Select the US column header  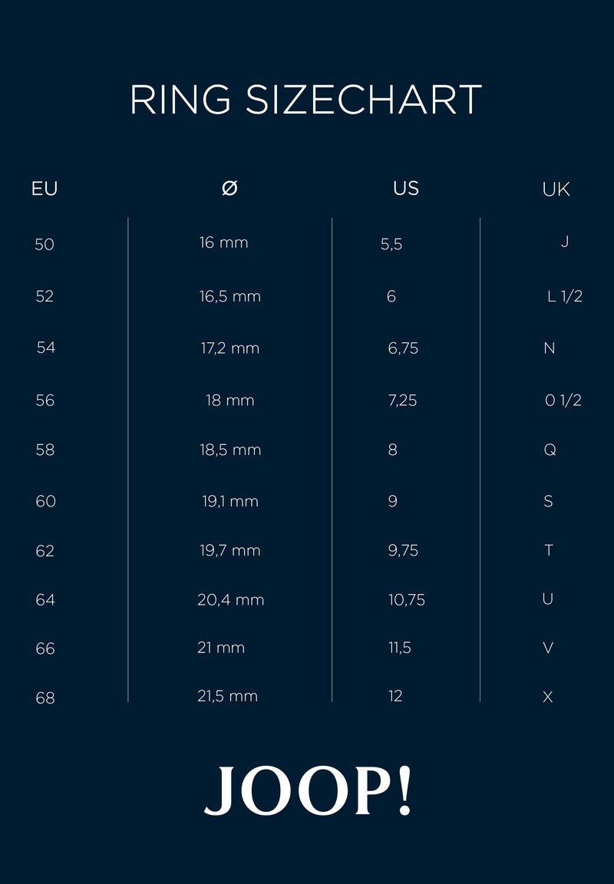click(406, 188)
